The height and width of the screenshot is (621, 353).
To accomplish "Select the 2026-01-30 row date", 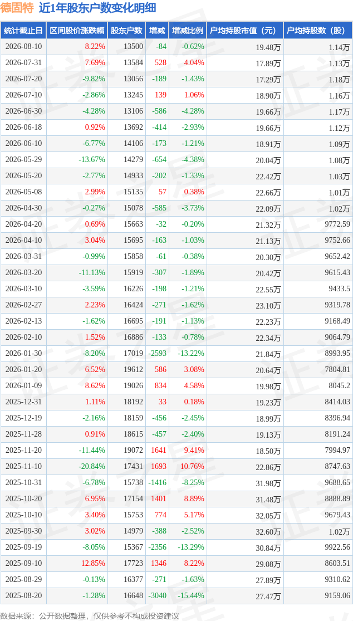I will pyautogui.click(x=23, y=353).
